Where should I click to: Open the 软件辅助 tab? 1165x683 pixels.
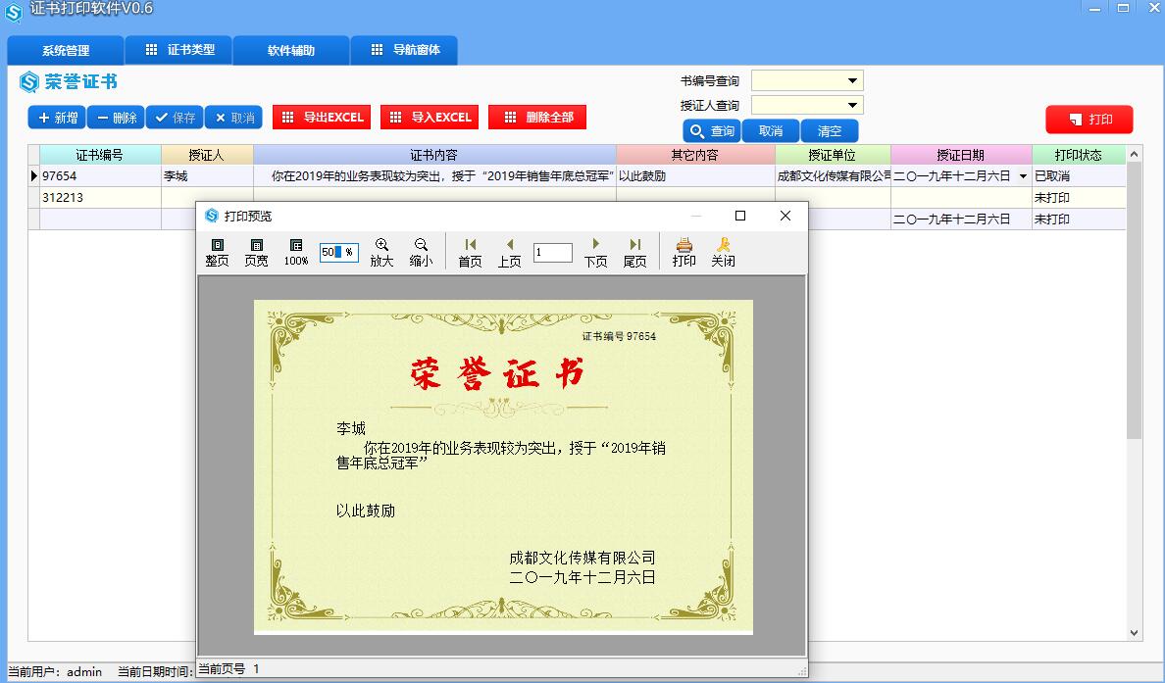(x=291, y=51)
